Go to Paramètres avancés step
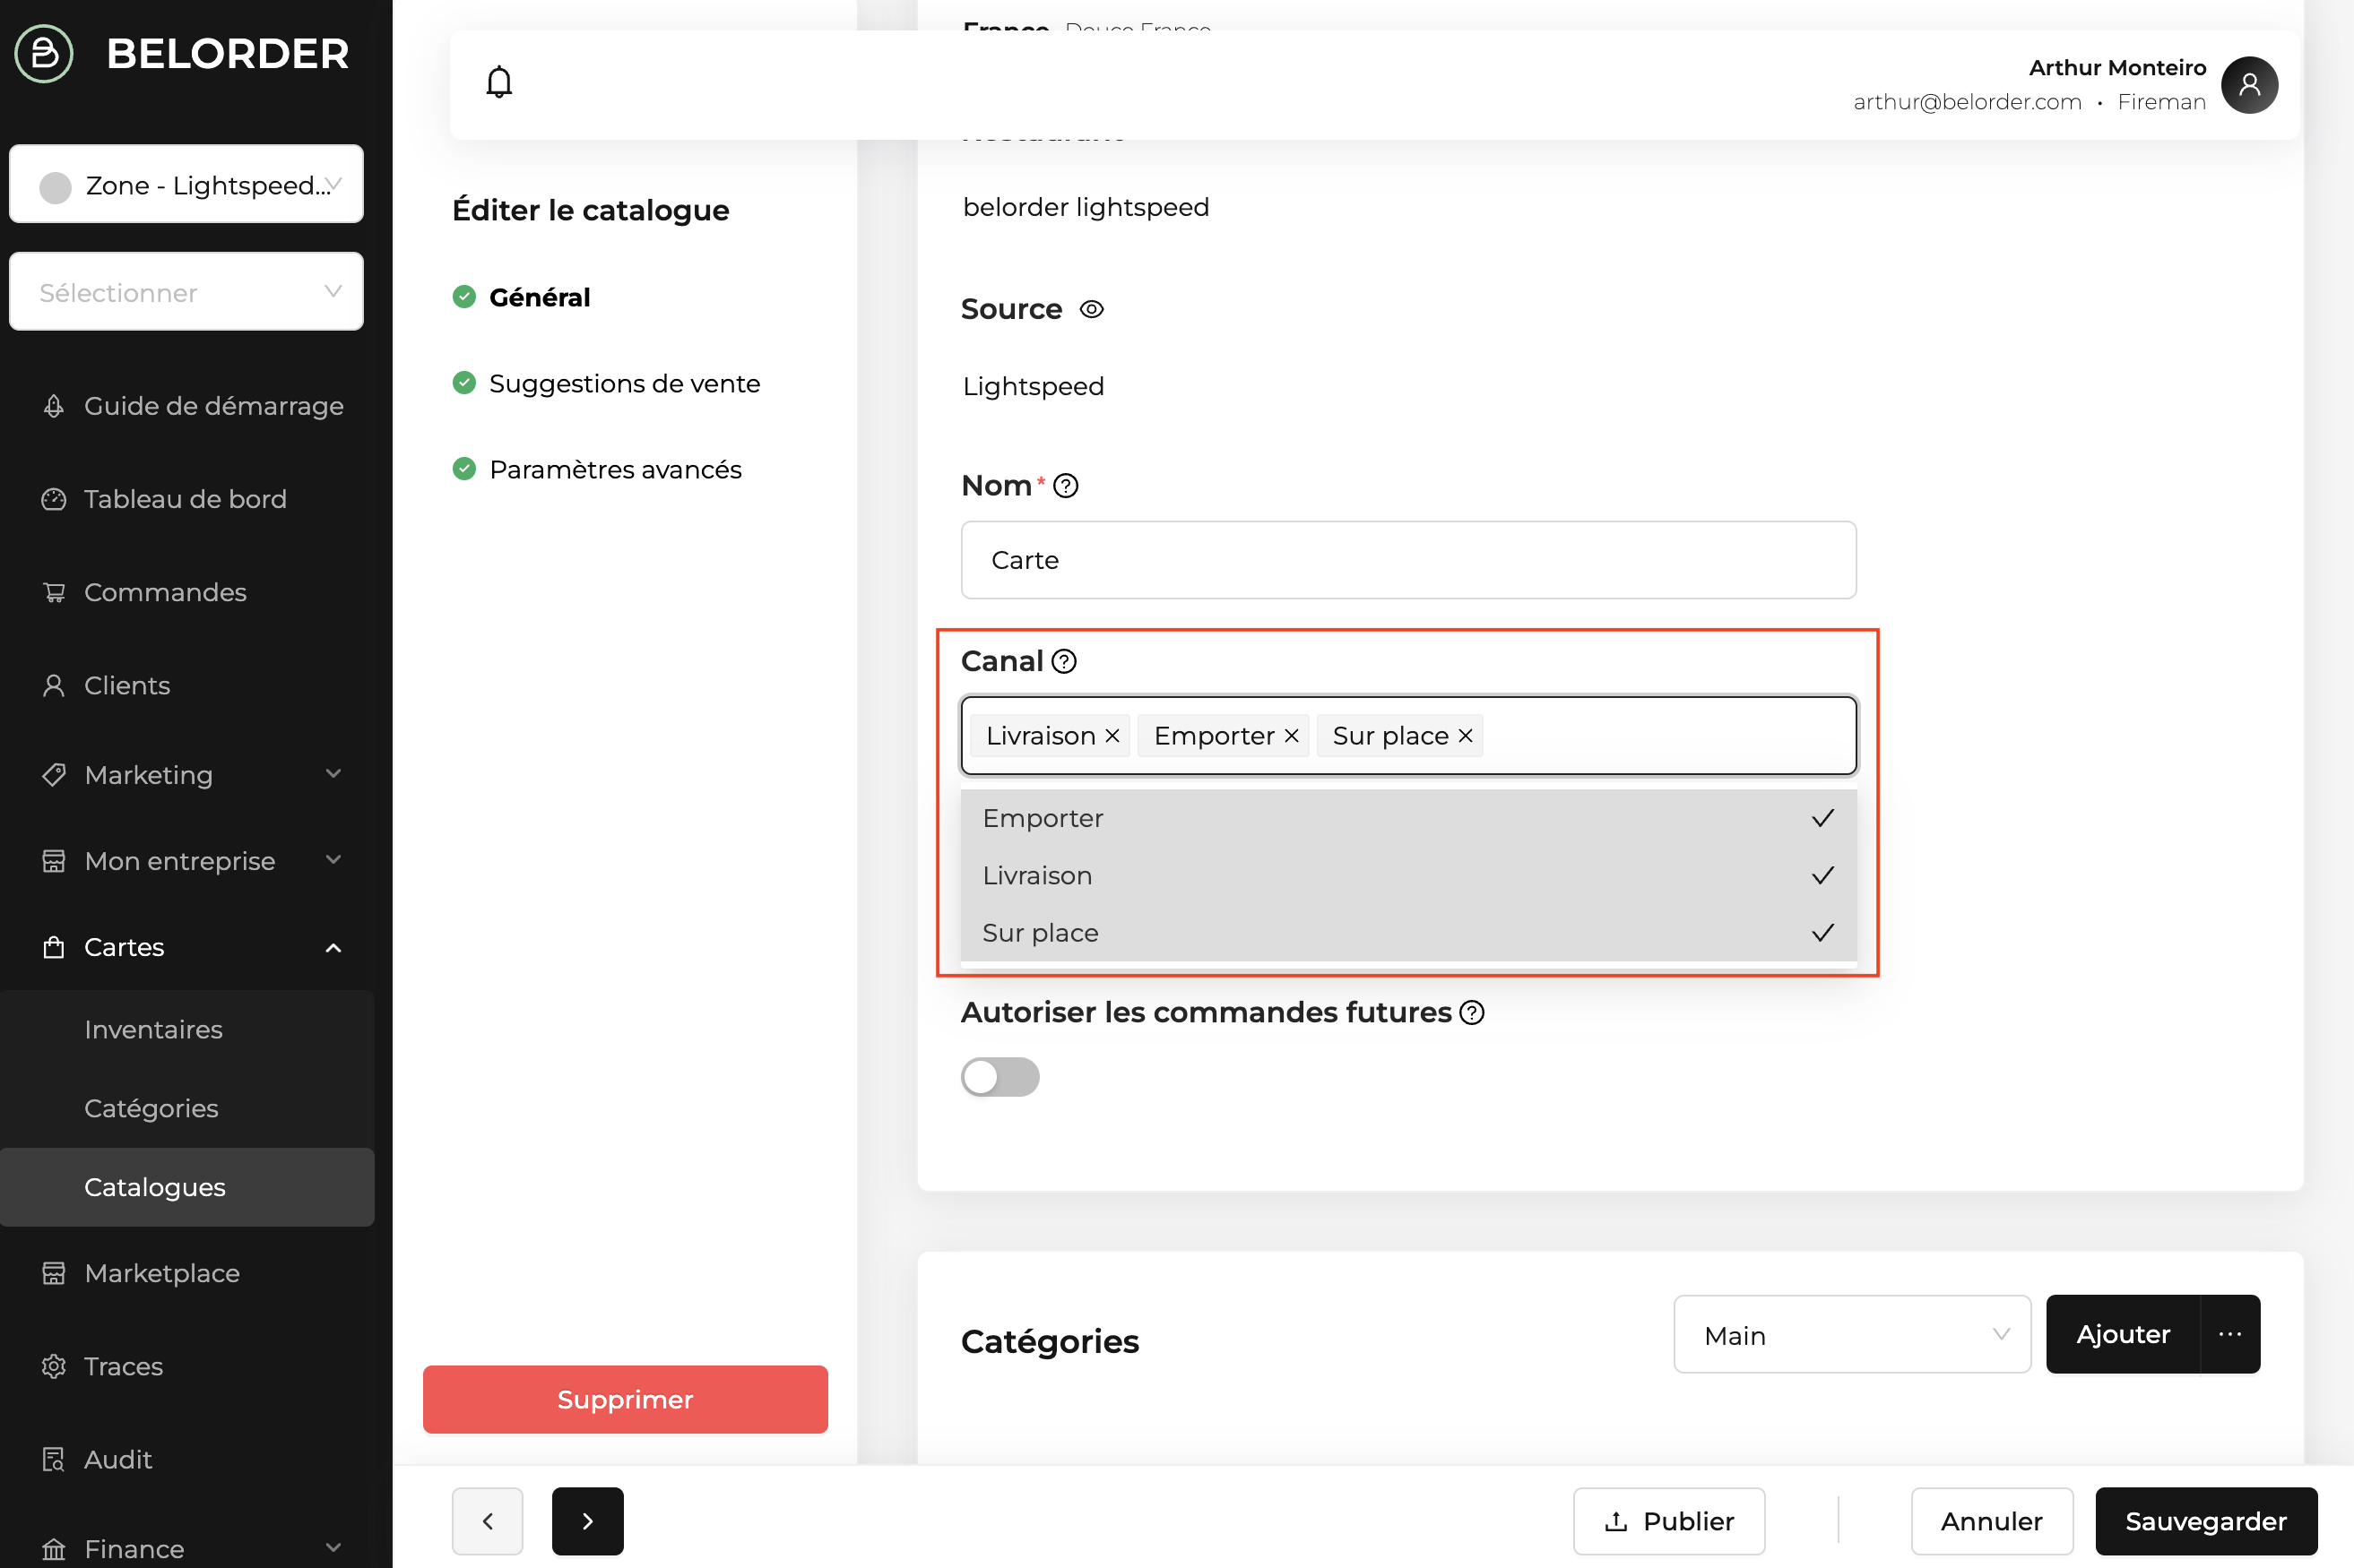The image size is (2354, 1568). click(615, 470)
